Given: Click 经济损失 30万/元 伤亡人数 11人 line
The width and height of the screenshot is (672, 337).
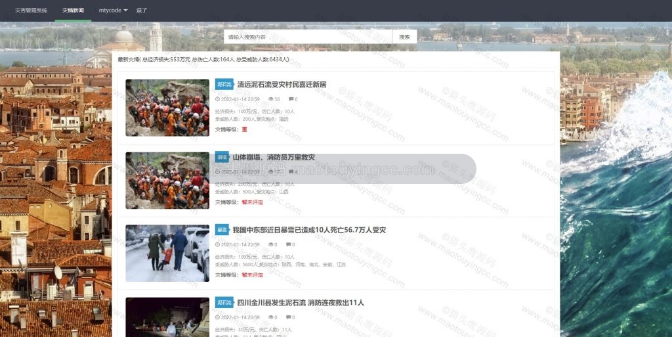Looking at the screenshot, I should 253,330.
